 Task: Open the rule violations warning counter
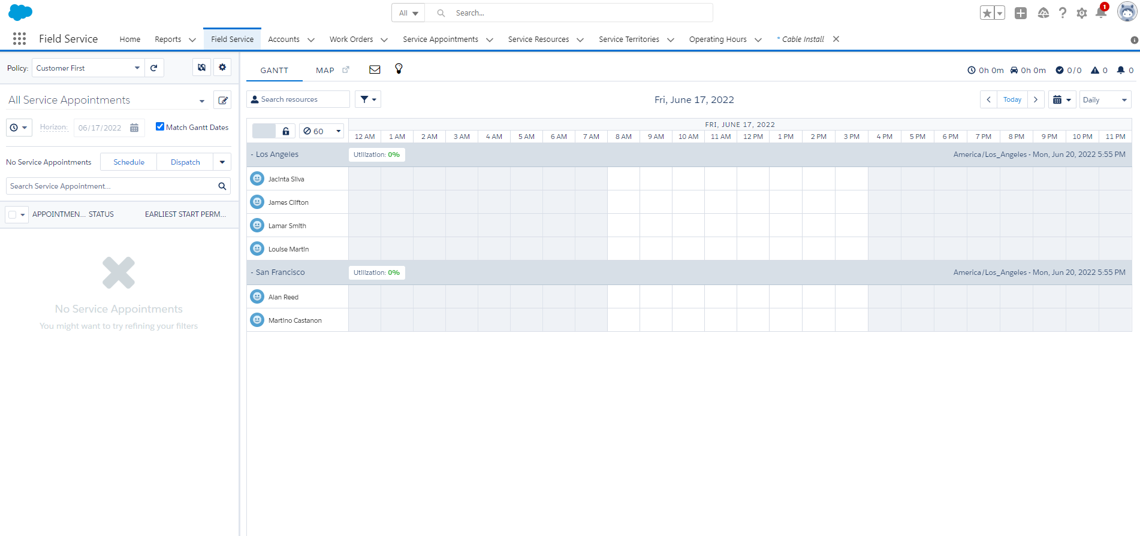pos(1099,70)
